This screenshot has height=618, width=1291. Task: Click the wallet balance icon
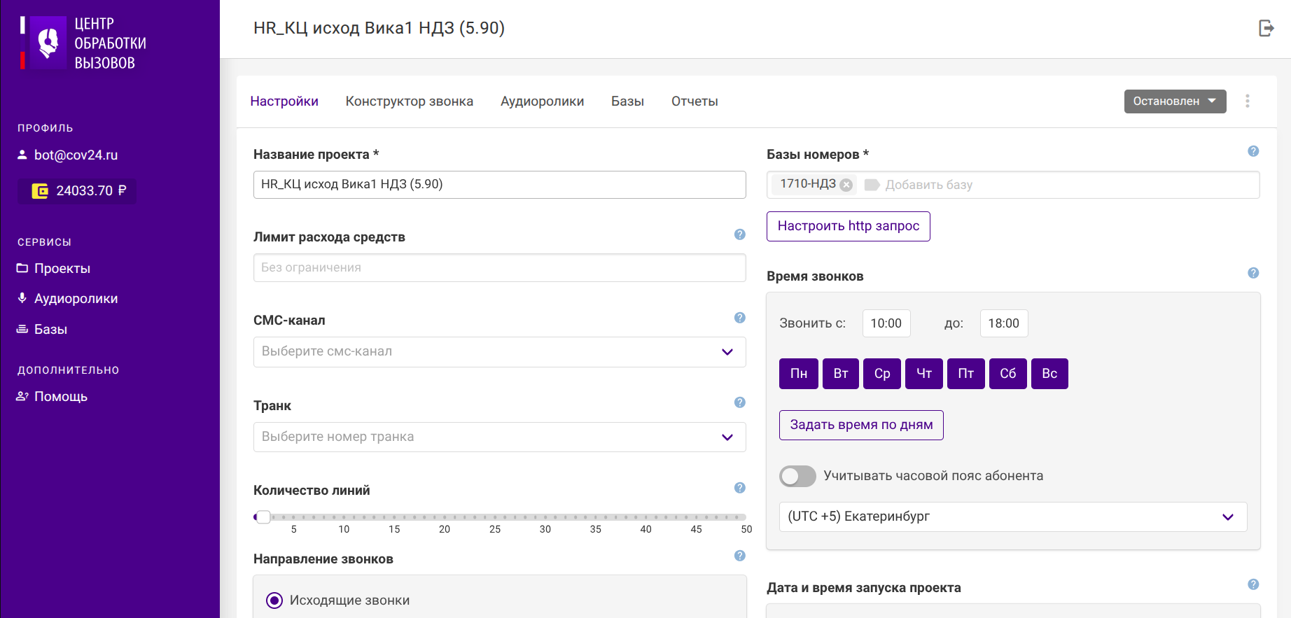pyautogui.click(x=41, y=191)
